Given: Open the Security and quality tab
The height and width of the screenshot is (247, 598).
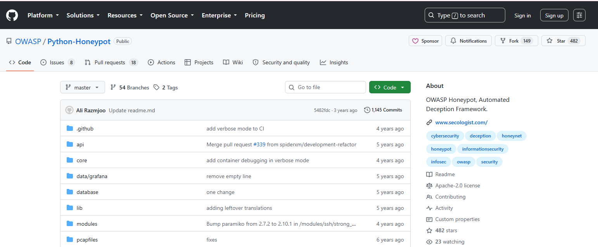Looking at the screenshot, I should click(281, 62).
